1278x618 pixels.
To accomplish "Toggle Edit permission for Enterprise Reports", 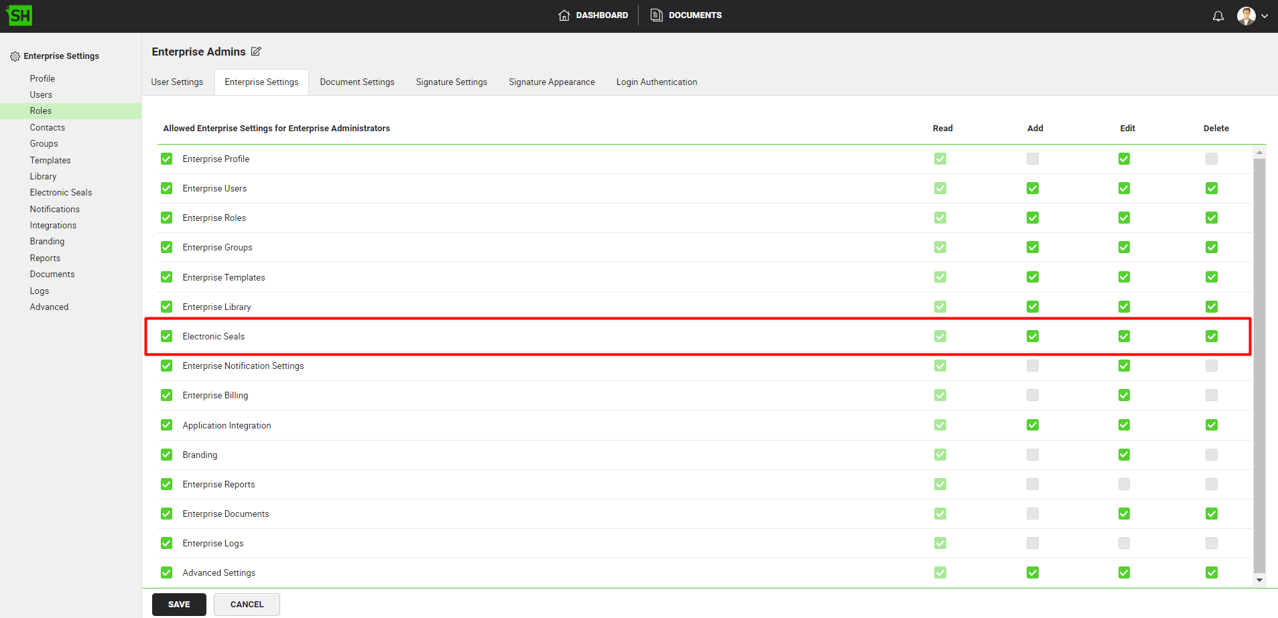I will click(1124, 484).
